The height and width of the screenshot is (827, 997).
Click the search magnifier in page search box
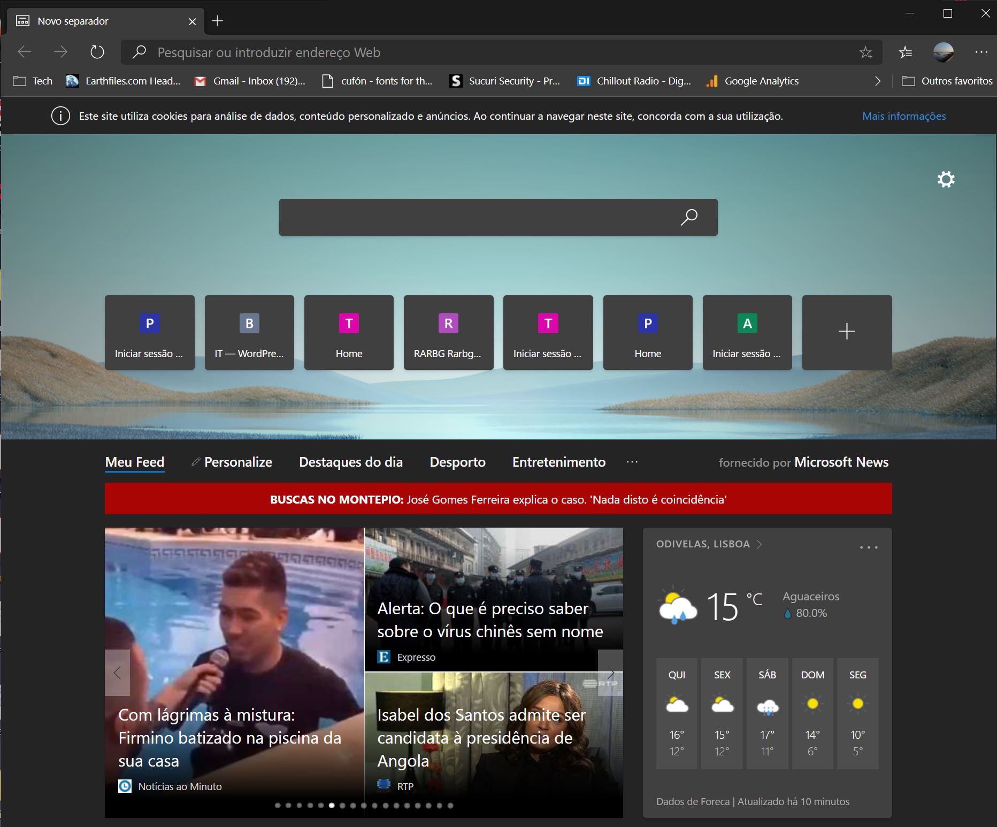coord(689,217)
